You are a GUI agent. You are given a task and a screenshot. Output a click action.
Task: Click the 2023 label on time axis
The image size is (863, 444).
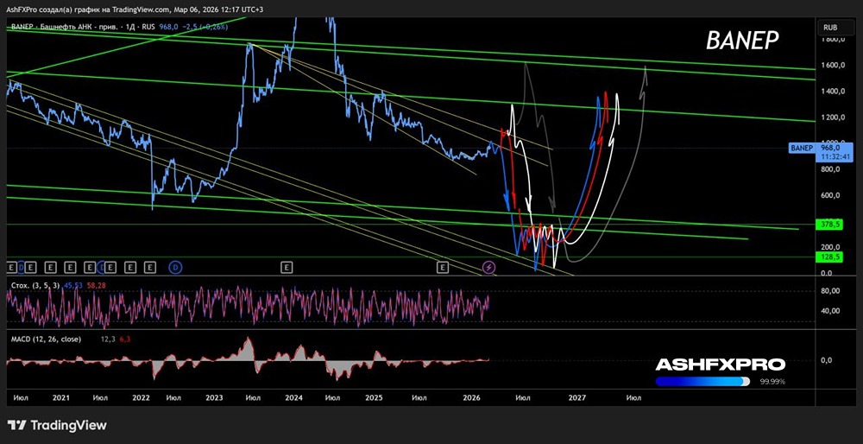point(213,397)
